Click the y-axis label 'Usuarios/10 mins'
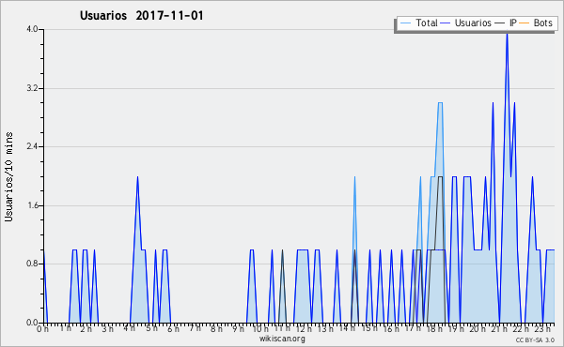The image size is (564, 347). [x=8, y=176]
